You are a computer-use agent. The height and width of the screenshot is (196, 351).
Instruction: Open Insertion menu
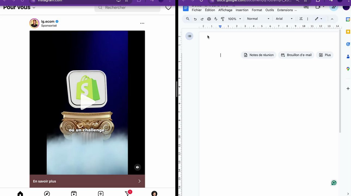[242, 10]
